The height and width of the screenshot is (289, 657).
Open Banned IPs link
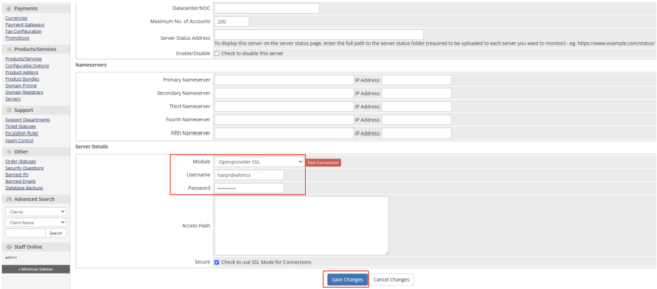point(17,175)
